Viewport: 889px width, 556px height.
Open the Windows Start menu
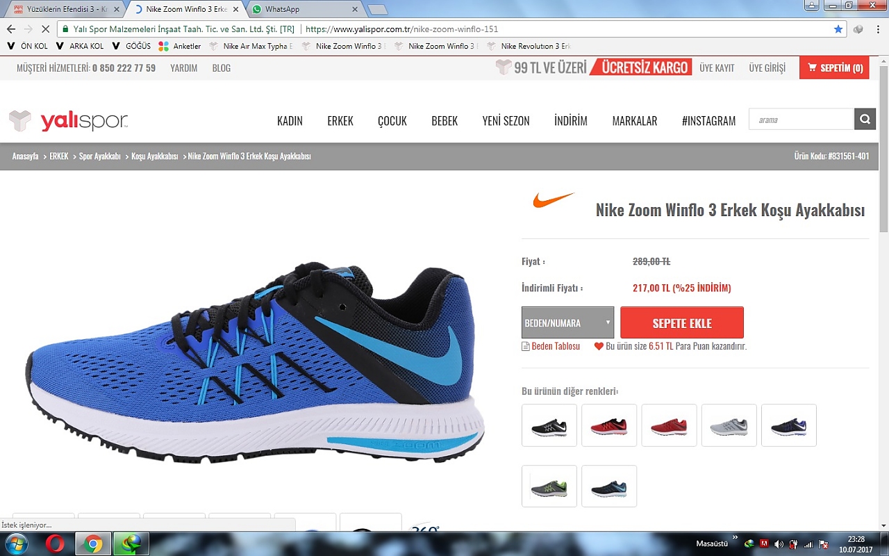[15, 543]
